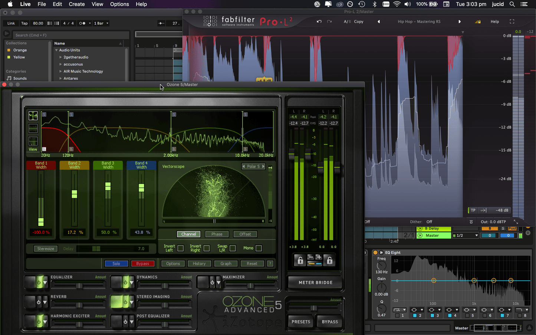Switch Vectorscope to the Phase tab
536x335 pixels.
pos(217,234)
